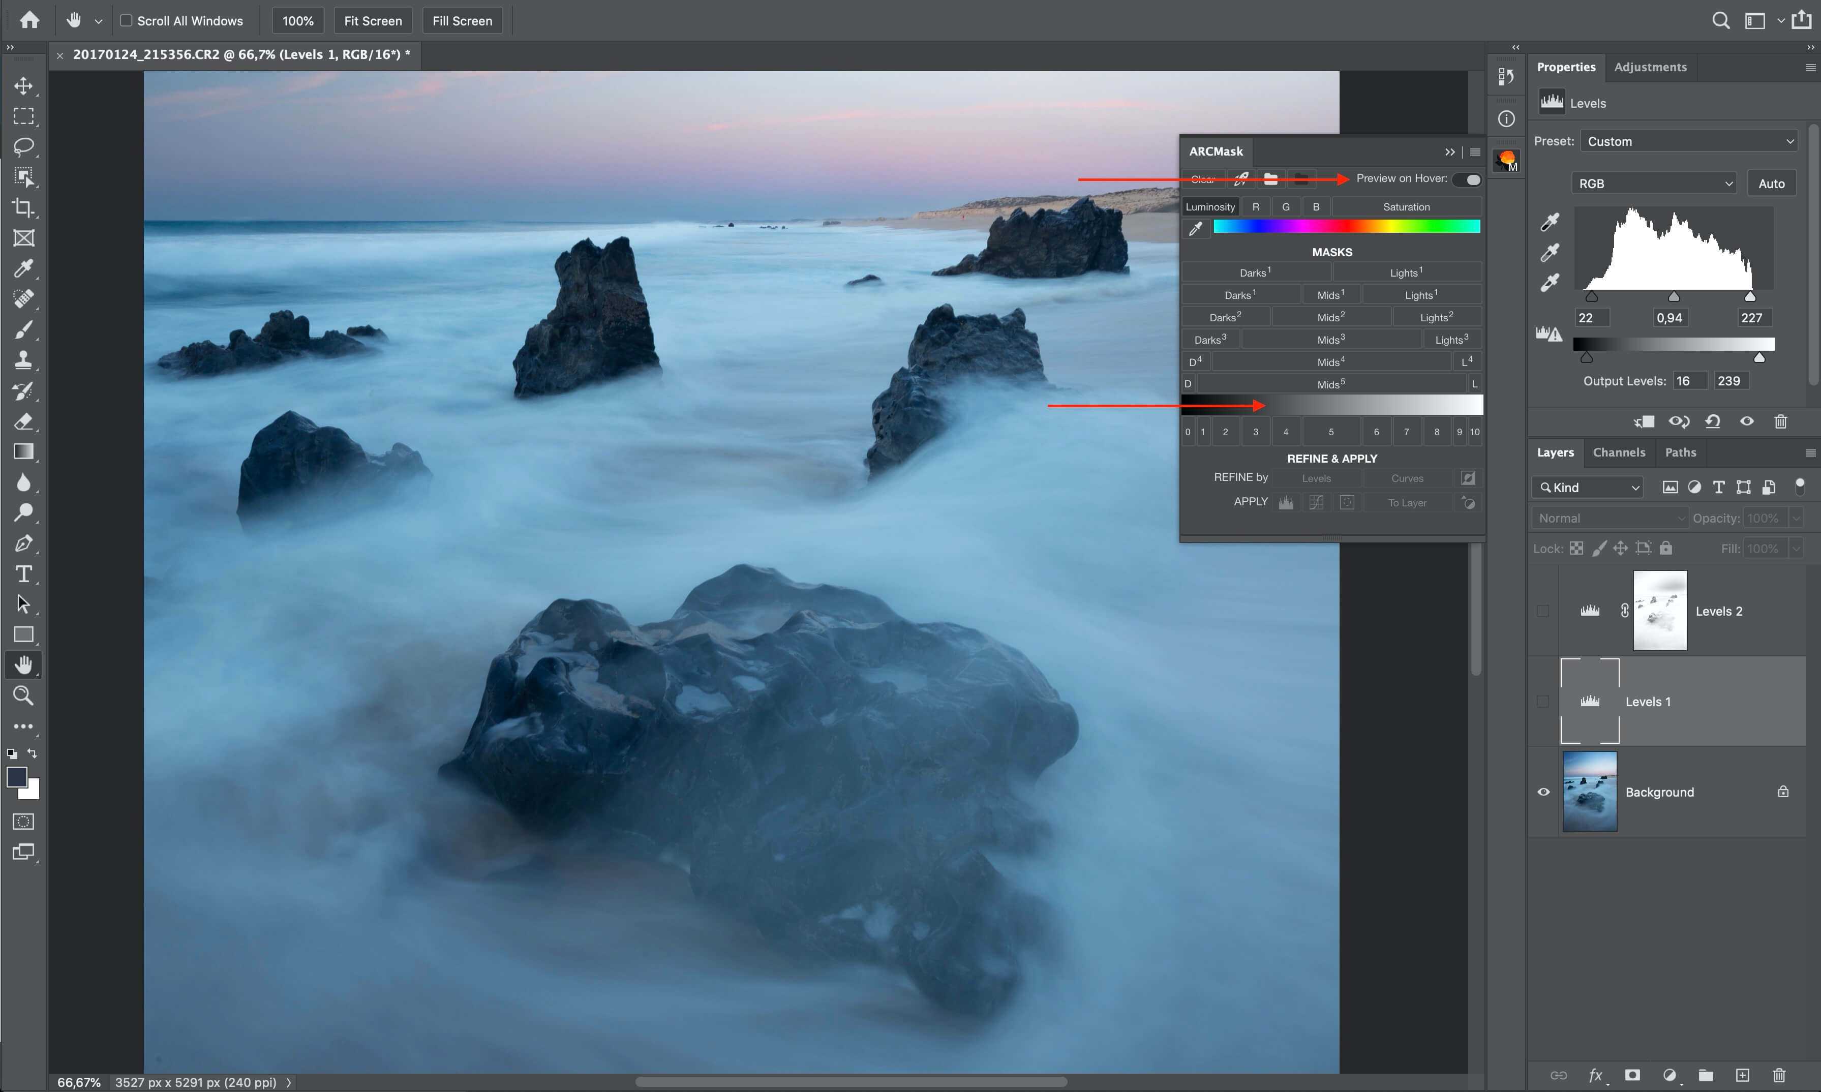Select the Rectangle shape tool
Screen dimensions: 1821x1092
23,634
